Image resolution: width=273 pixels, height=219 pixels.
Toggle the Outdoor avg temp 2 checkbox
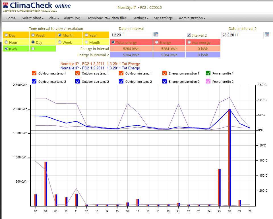(78, 81)
